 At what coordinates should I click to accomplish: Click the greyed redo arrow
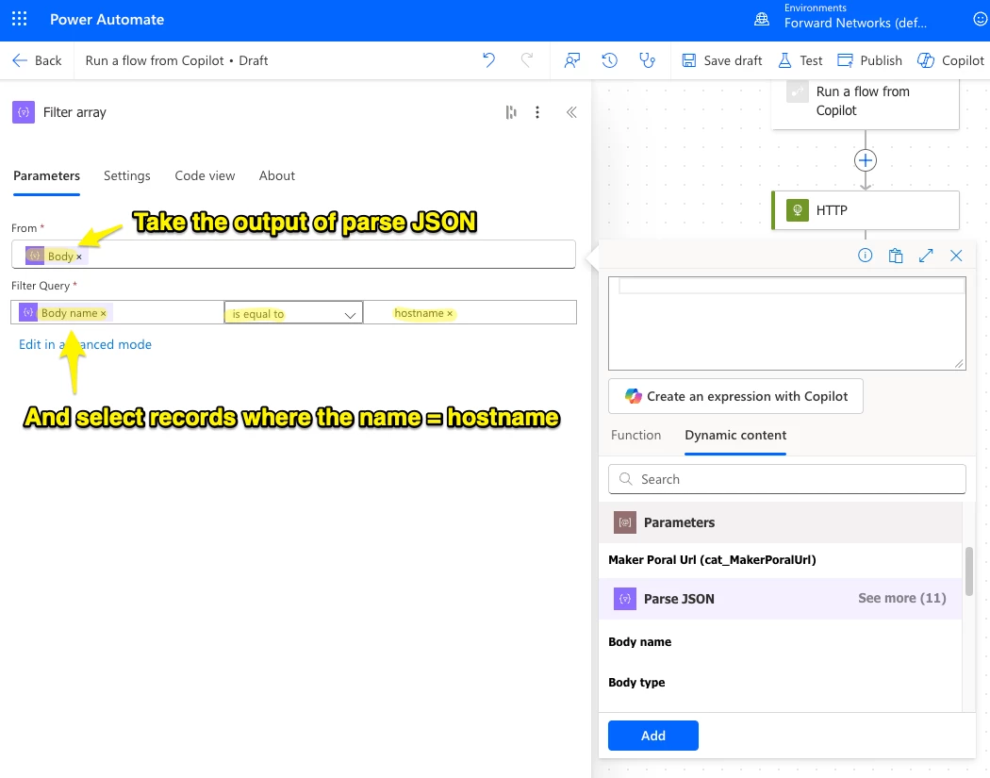pyautogui.click(x=526, y=60)
